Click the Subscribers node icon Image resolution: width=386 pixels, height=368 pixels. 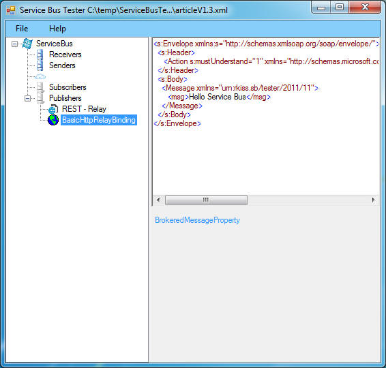click(x=40, y=87)
